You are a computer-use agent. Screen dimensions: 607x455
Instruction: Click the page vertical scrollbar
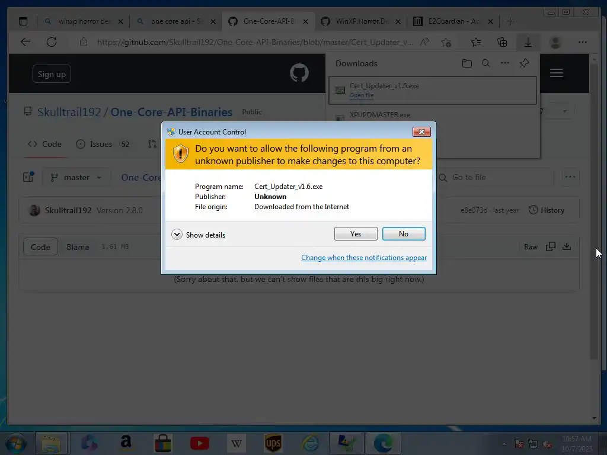pyautogui.click(x=594, y=212)
